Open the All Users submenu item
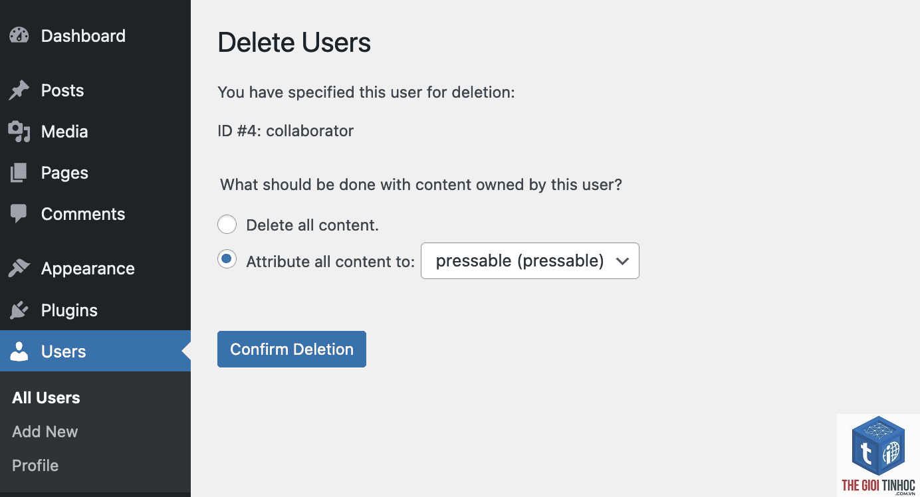 coord(46,398)
